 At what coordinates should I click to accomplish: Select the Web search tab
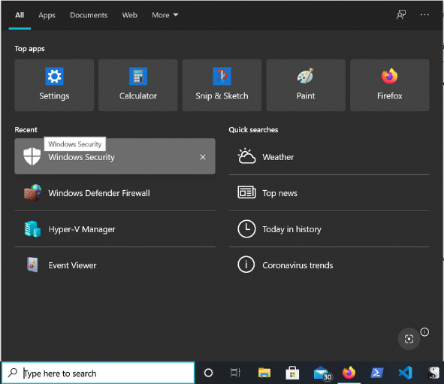click(x=129, y=15)
